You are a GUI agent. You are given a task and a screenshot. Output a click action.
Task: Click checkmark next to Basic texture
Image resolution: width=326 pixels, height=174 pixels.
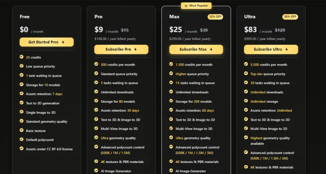21,130
